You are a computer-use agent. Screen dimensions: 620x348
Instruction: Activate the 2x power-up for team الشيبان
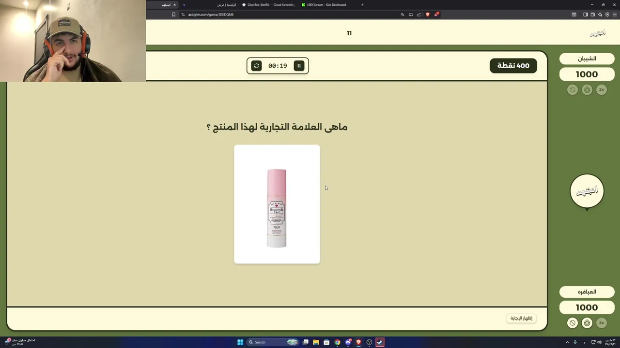click(602, 89)
